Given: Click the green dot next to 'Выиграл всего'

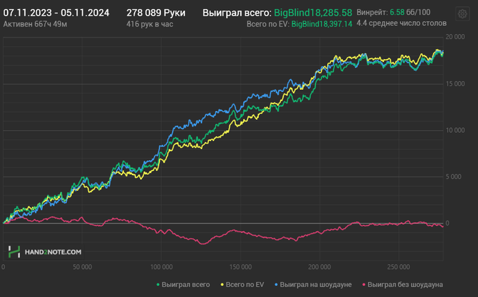Looking at the screenshot, I should coord(158,285).
